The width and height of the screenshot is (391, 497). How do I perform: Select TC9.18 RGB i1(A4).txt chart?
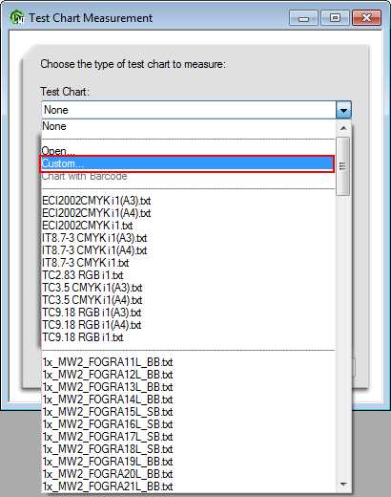point(188,325)
